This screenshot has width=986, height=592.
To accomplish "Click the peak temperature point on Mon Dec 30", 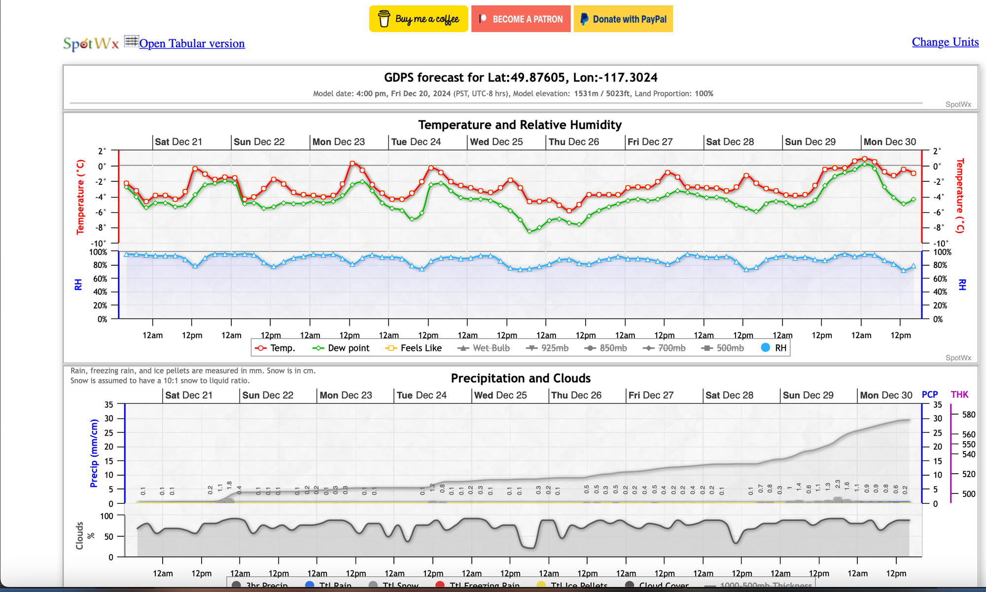I will [864, 159].
